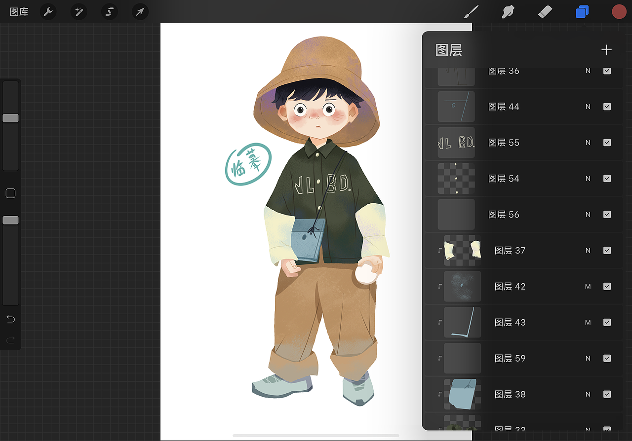Expand the M blend mode of 图层 42

(x=588, y=287)
